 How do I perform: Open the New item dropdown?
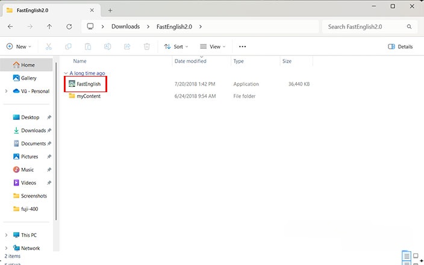[x=19, y=46]
